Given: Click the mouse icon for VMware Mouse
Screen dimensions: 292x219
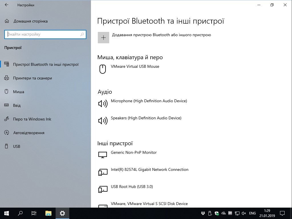Looking at the screenshot, I should click(x=103, y=69).
